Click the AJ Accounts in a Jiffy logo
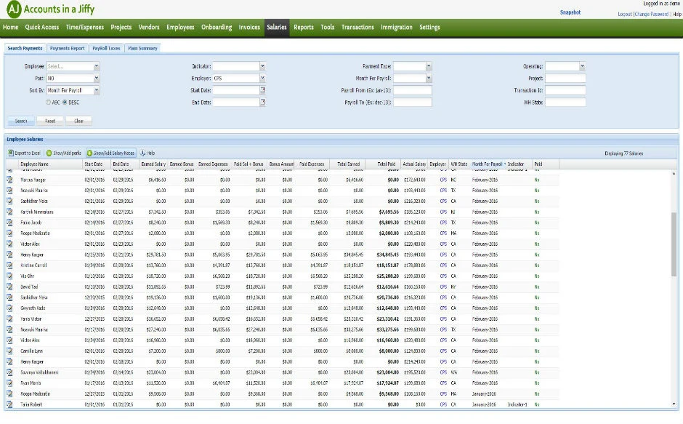The width and height of the screenshot is (683, 424). [51, 9]
